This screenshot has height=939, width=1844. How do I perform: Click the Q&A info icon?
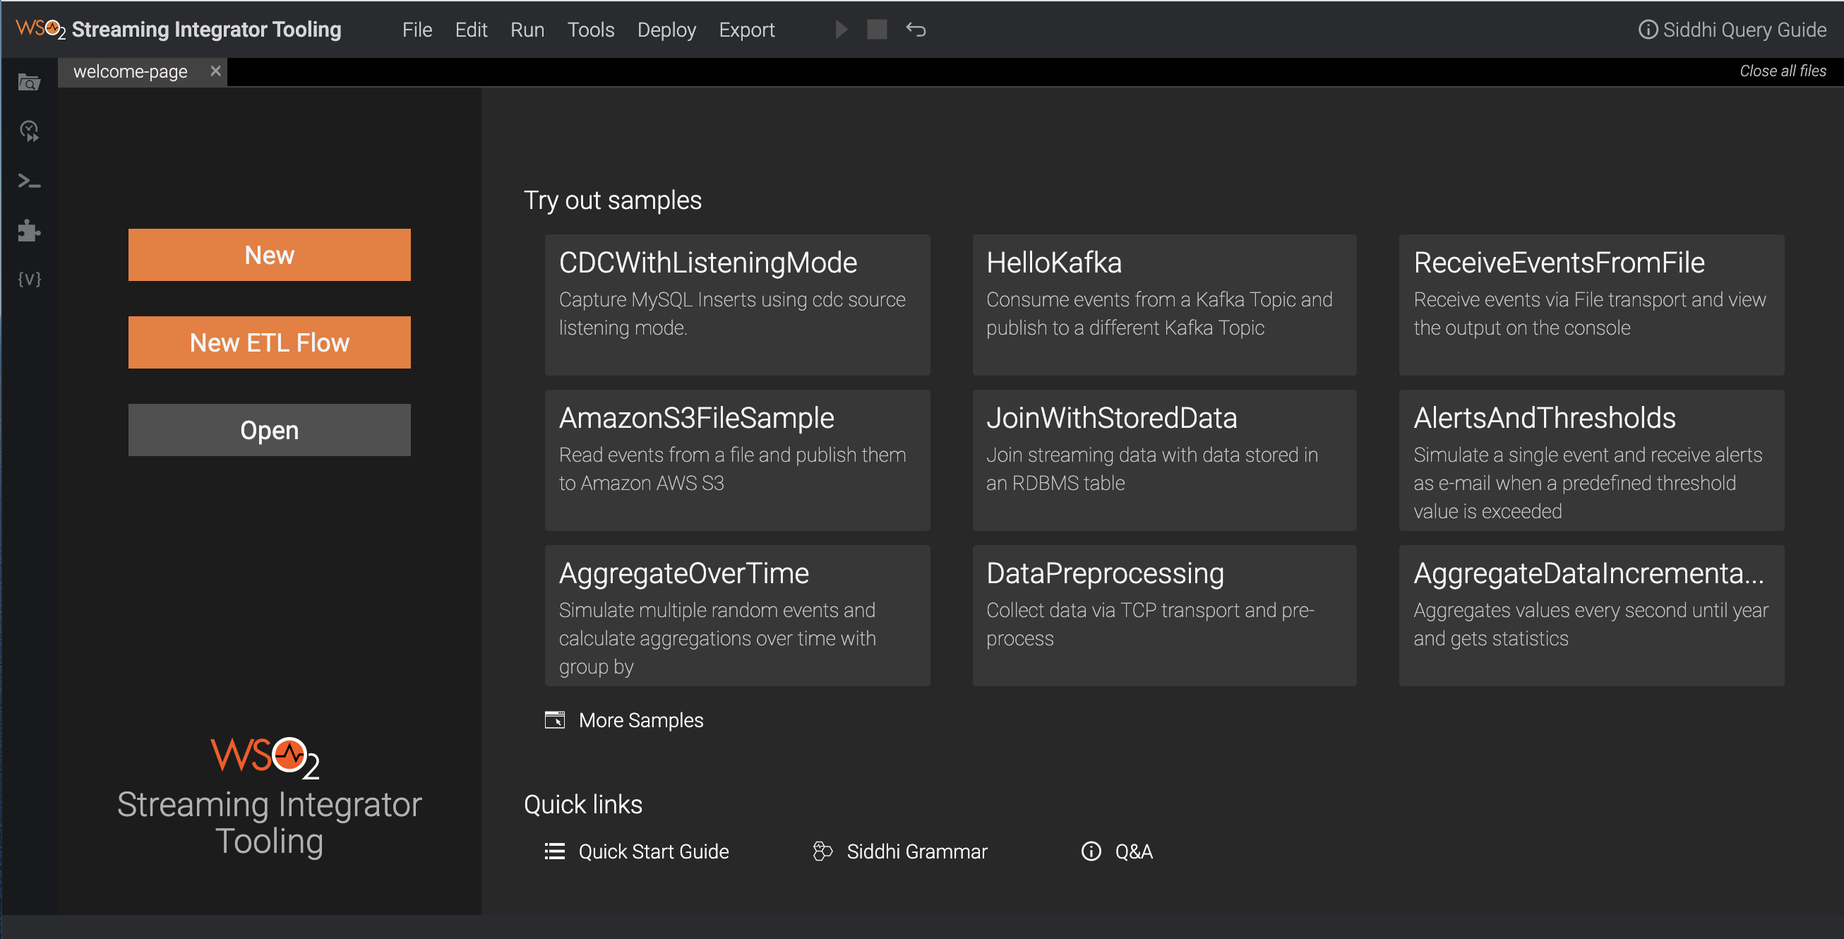tap(1091, 851)
